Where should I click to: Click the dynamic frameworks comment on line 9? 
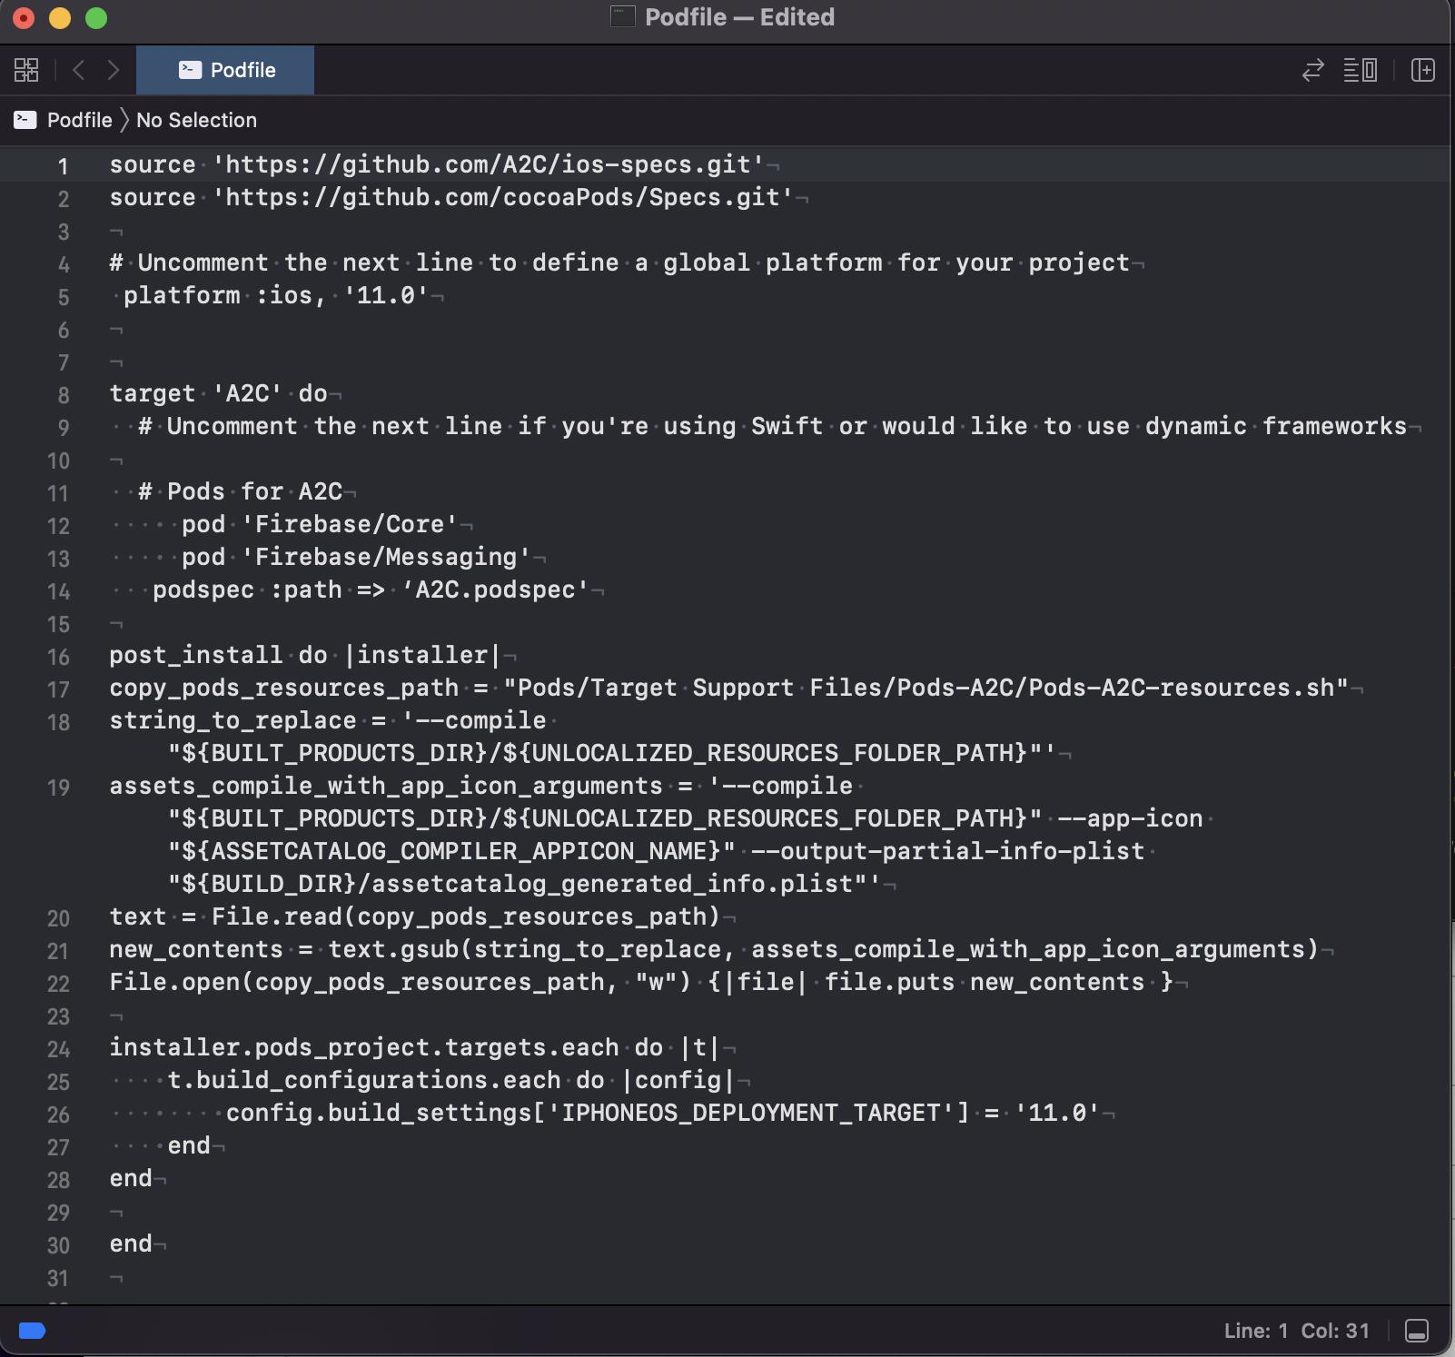772,426
